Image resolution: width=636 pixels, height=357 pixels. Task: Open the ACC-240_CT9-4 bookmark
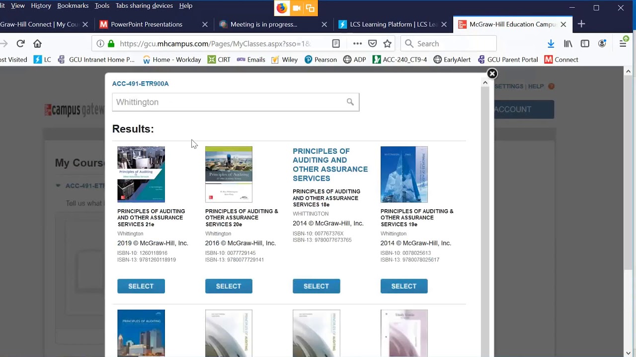[x=399, y=59]
